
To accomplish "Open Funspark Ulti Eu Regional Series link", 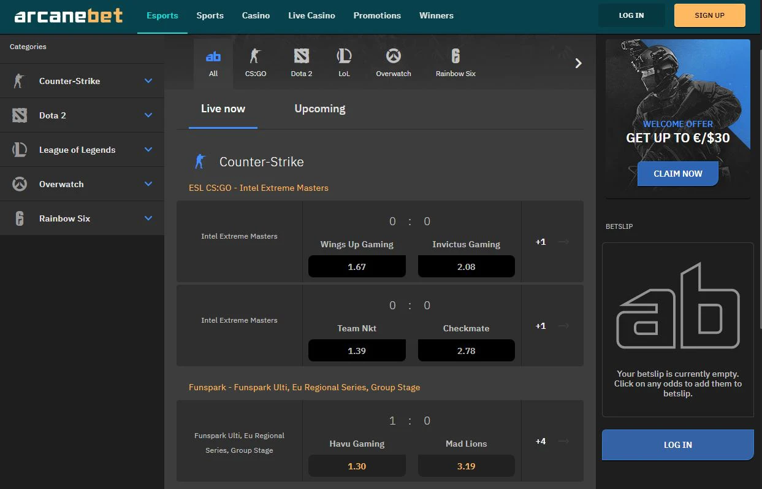I will pyautogui.click(x=305, y=387).
